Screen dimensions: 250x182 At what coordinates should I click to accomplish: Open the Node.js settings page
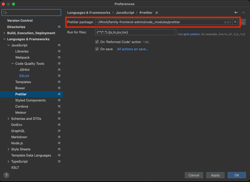[x=17, y=143]
